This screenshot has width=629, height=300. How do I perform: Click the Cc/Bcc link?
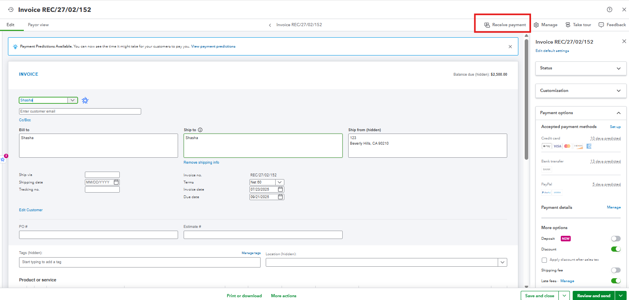[25, 120]
